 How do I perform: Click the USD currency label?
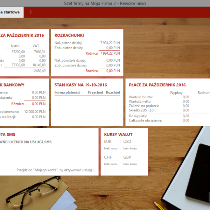(127, 141)
